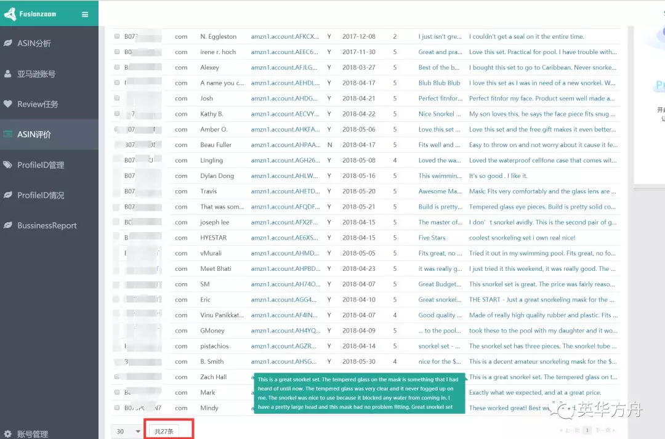Screen dimensions: 665x439
Task: Tick checkbox in Mindy row
Action: pos(117,408)
